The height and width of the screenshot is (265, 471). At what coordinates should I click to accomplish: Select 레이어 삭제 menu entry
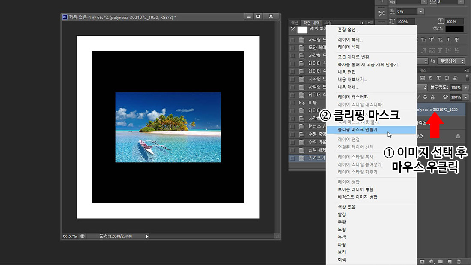pyautogui.click(x=371, y=47)
